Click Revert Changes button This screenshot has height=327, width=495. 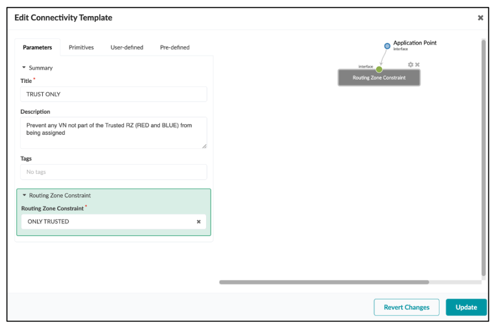(x=407, y=307)
